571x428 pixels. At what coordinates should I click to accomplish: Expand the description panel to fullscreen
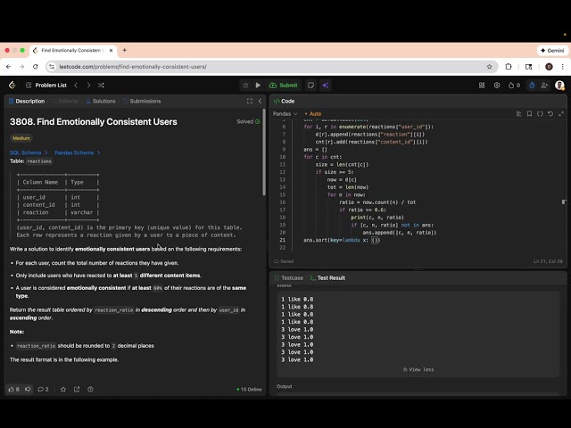point(249,101)
